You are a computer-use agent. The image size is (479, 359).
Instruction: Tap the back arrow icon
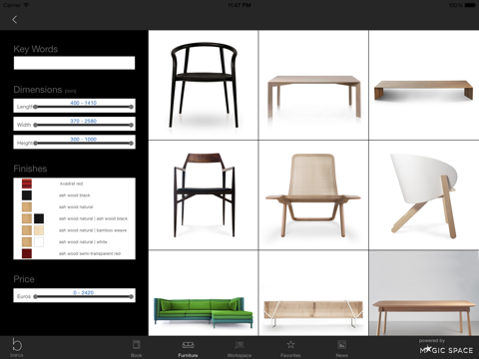tap(14, 20)
